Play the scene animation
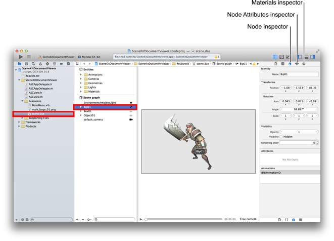Viewport: 334px width, 241px height. (141, 219)
